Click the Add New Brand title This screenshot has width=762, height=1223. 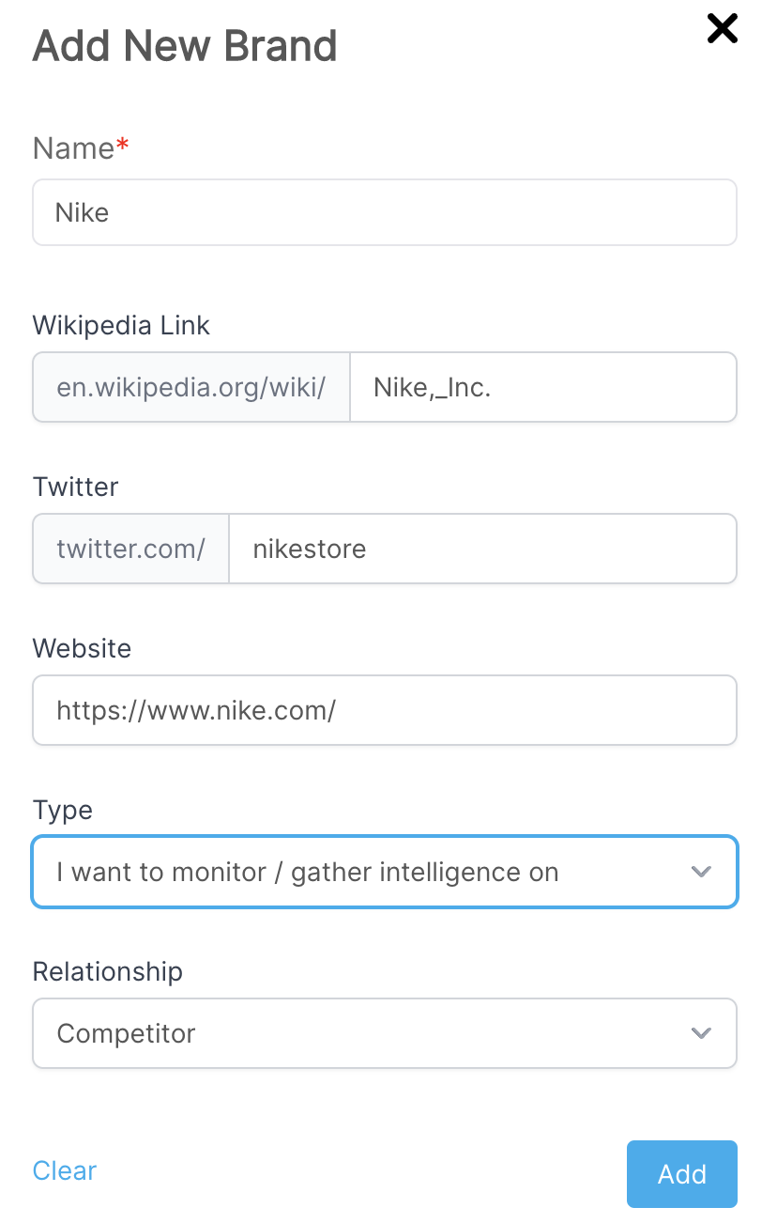(185, 46)
